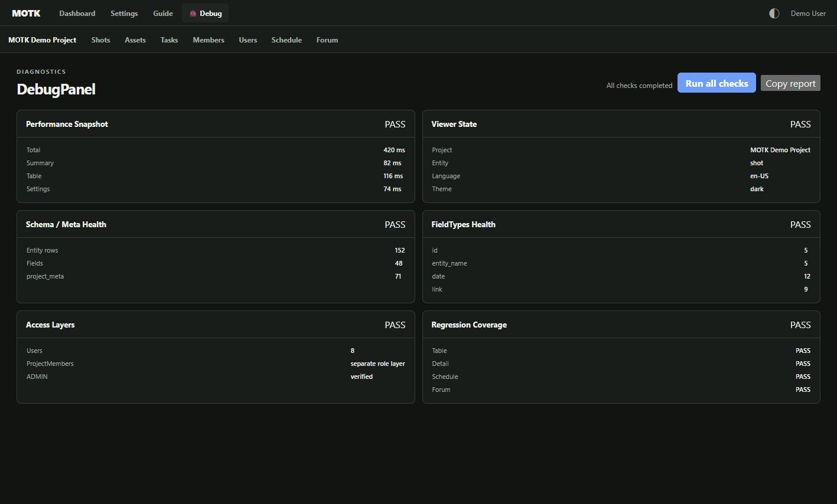Toggle the dark/light theme icon

coord(774,13)
